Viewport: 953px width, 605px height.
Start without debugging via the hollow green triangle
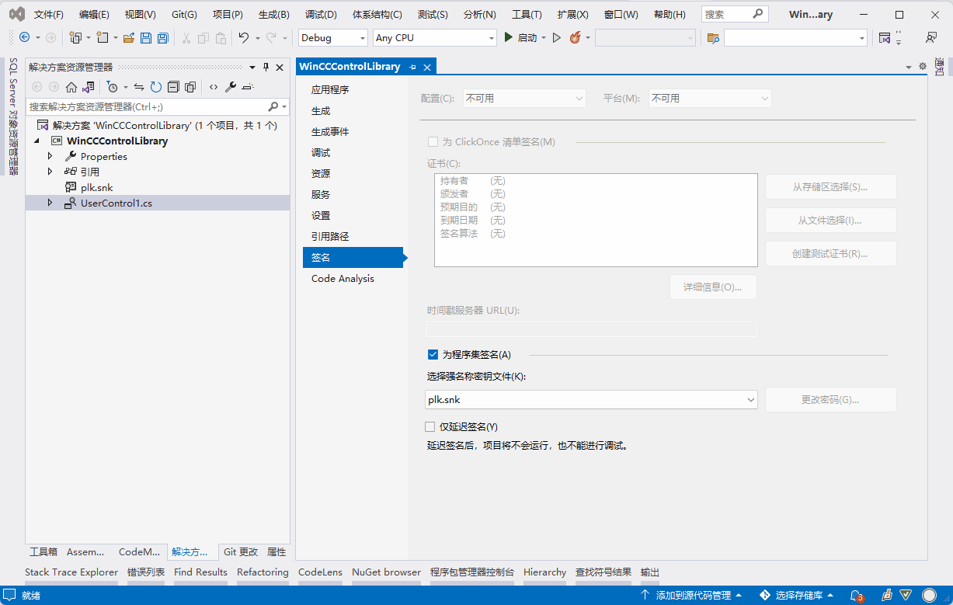point(557,37)
